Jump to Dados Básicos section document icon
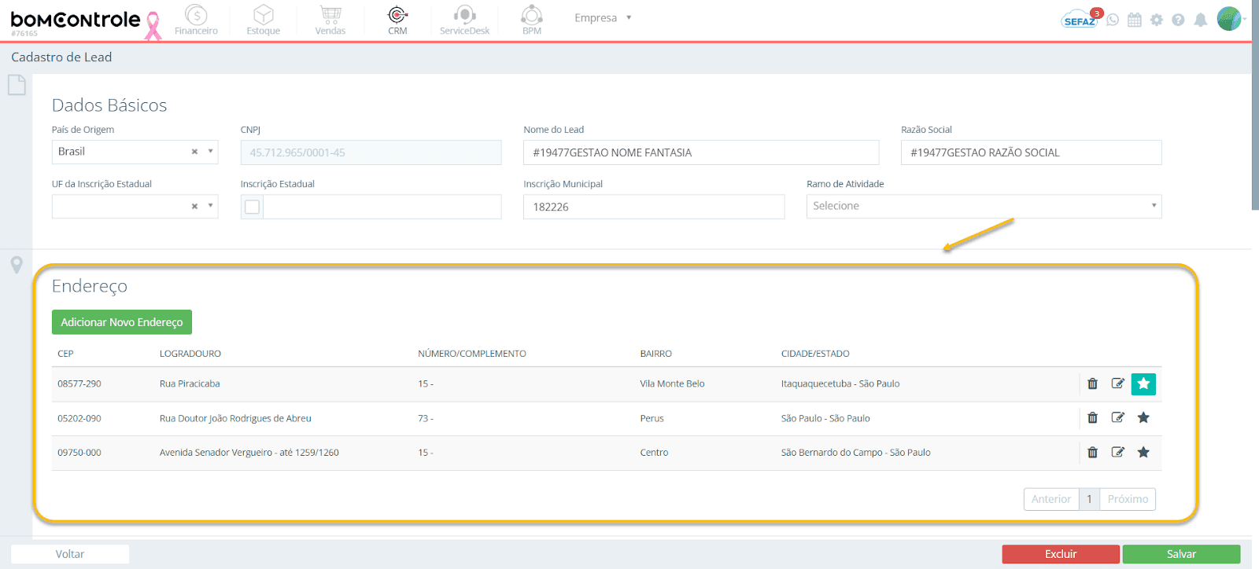Screen dimensions: 1259x569 [x=17, y=85]
